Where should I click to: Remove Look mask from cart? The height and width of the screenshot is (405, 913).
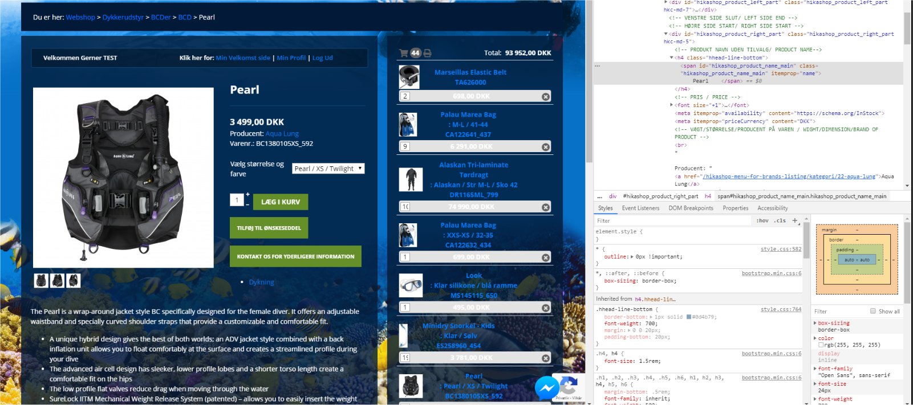coord(546,308)
